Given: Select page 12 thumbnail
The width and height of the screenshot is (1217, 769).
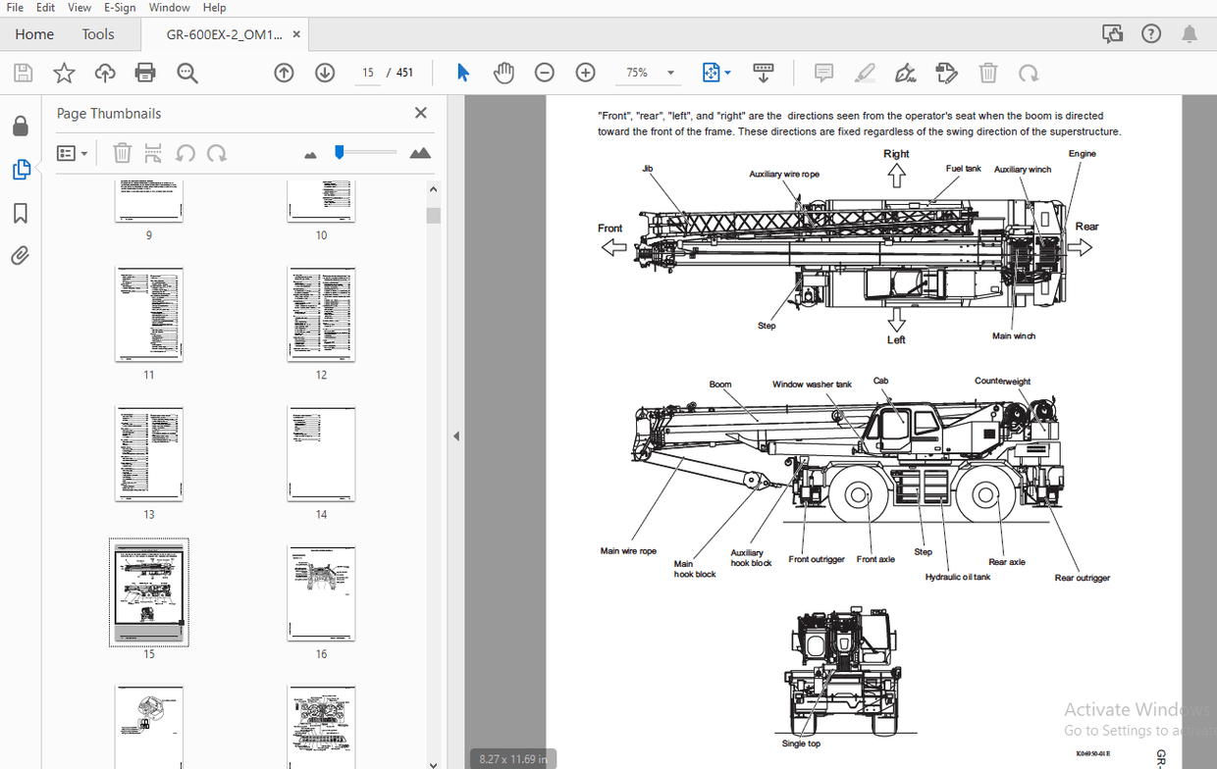Looking at the screenshot, I should coord(321,314).
